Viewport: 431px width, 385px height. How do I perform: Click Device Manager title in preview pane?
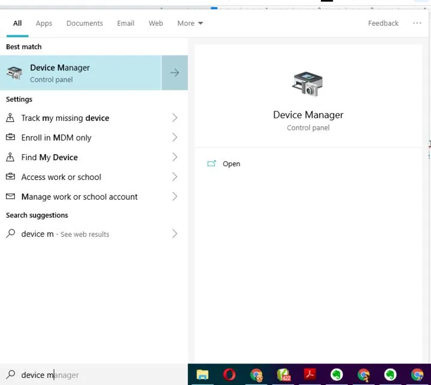pos(308,115)
